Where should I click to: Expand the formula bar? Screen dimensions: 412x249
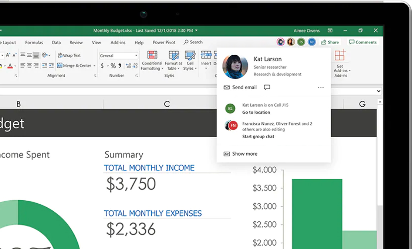[x=378, y=91]
